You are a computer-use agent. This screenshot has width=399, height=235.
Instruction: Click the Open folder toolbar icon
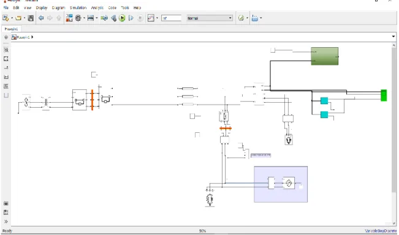tap(18, 18)
